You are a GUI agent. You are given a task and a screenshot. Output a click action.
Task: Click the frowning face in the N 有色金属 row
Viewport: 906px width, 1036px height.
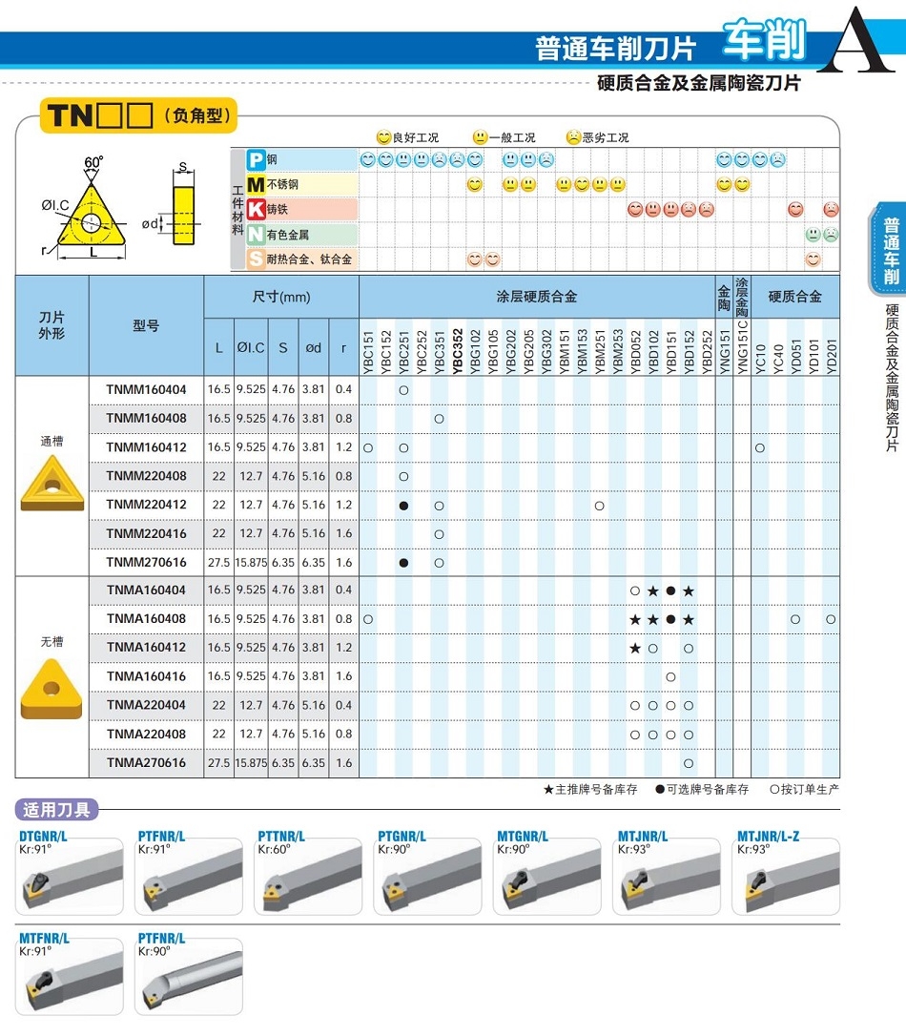(831, 235)
